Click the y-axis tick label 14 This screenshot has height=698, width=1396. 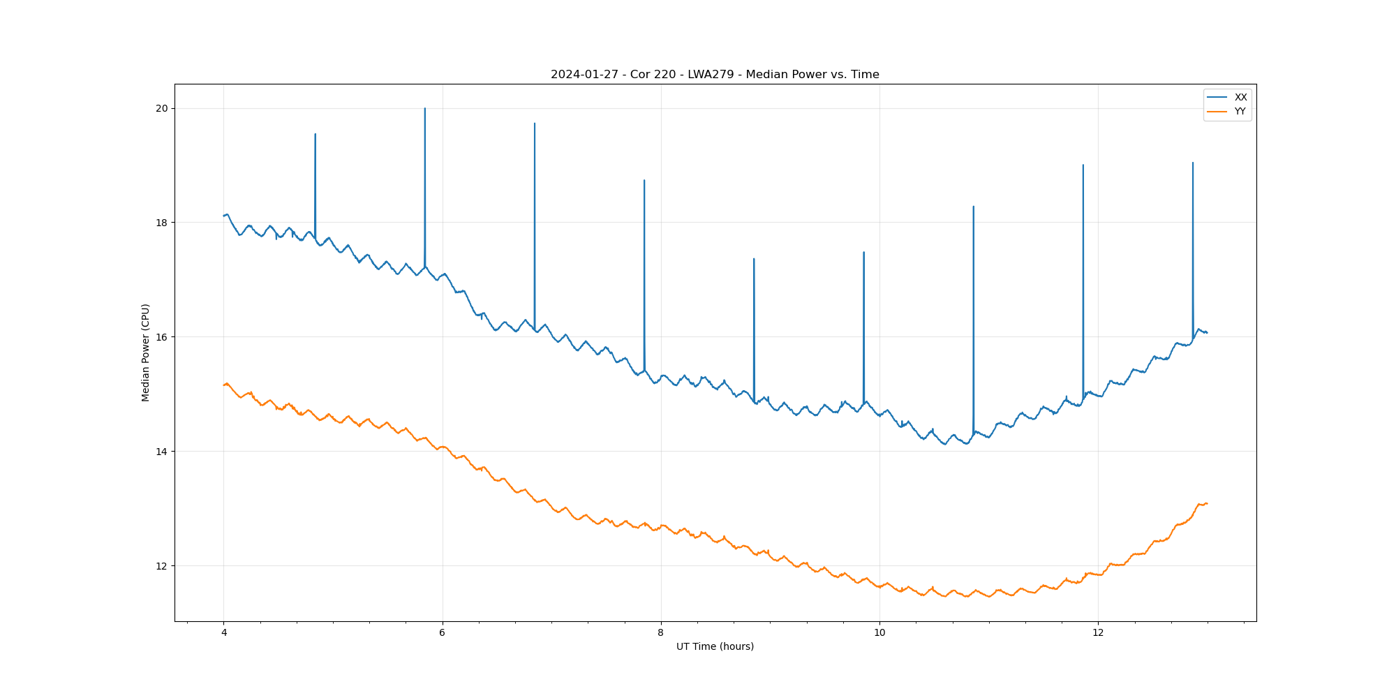click(x=162, y=452)
